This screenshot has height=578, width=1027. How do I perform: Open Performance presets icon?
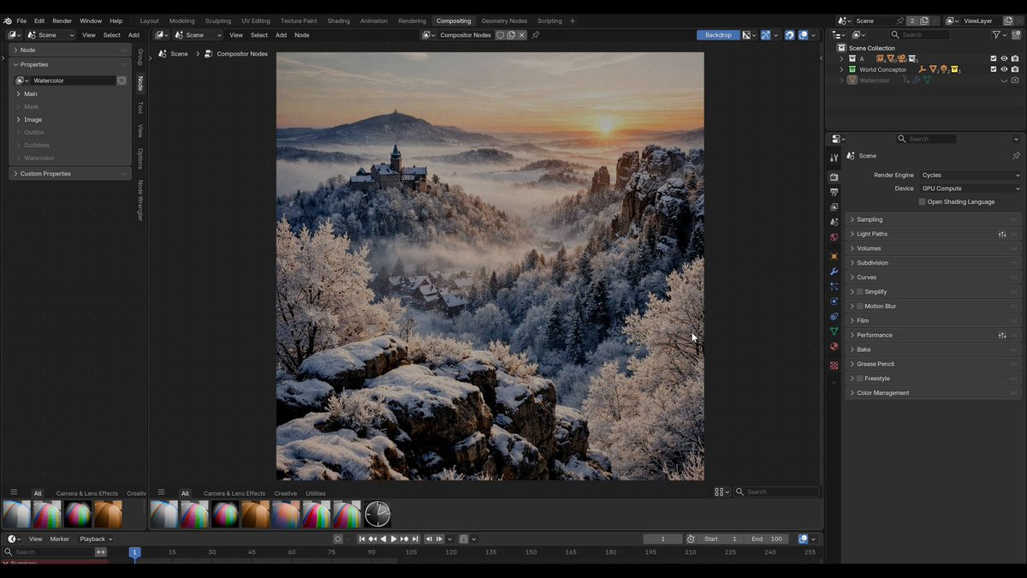click(x=1002, y=335)
